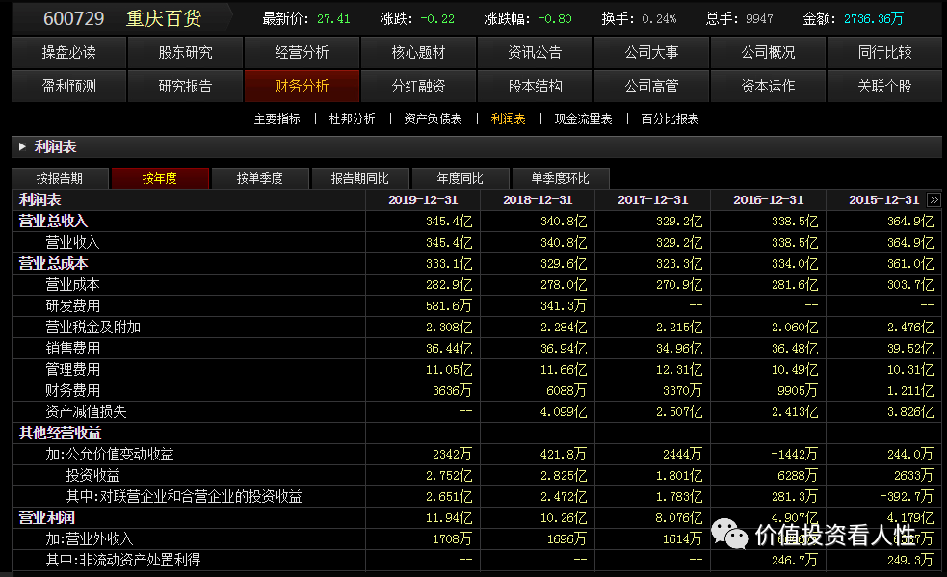Open the 操盘必读 tab
This screenshot has width=947, height=577.
click(68, 53)
